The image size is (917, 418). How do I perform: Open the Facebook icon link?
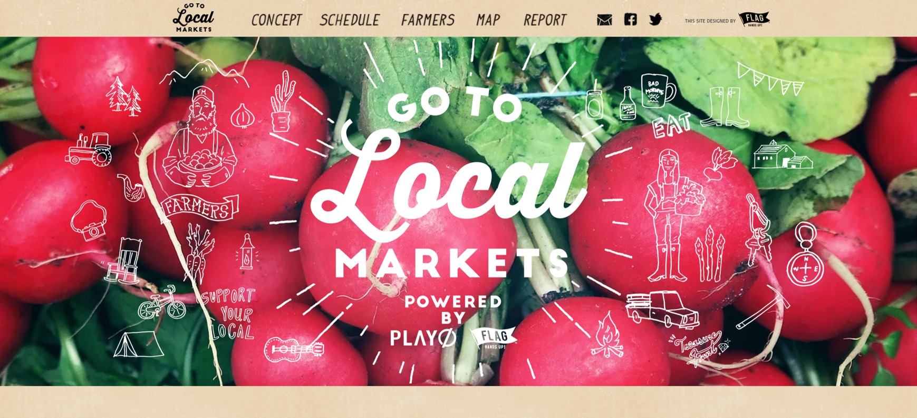click(630, 19)
